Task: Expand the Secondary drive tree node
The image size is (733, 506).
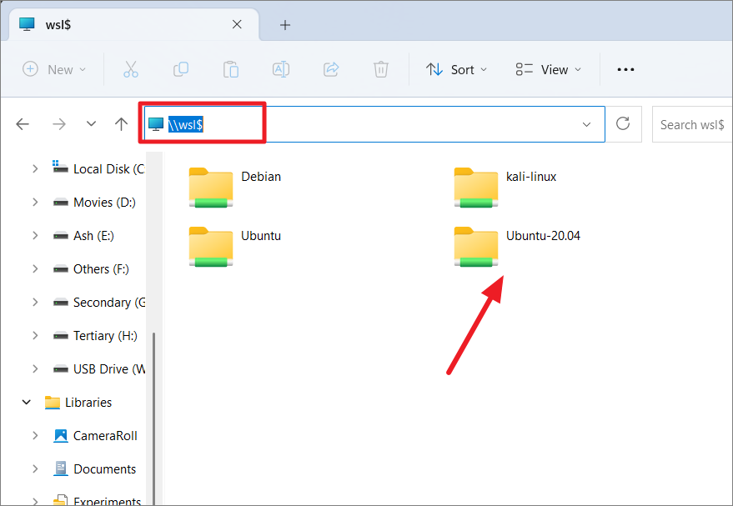Action: (35, 303)
